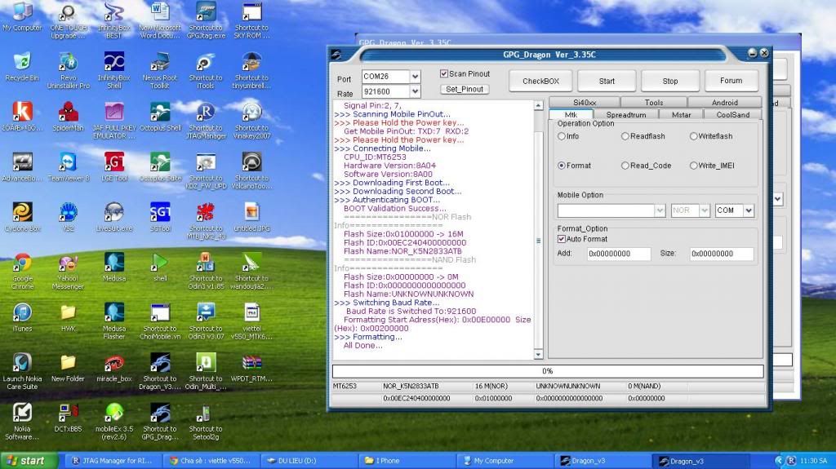Launch Google Chrome desktop icon
Screen dimensions: 836x469
coord(22,272)
